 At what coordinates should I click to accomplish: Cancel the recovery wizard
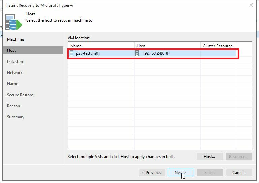click(238, 173)
